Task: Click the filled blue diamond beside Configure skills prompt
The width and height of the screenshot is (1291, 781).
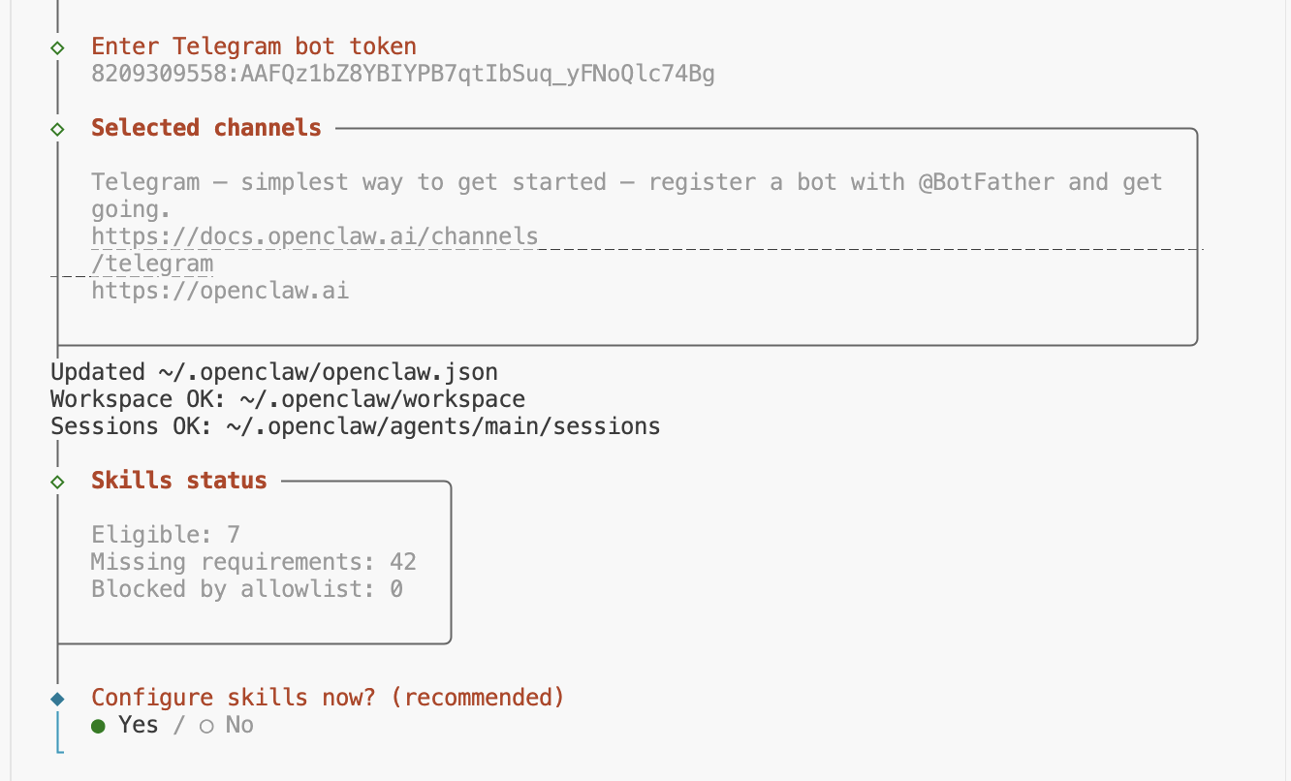Action: click(57, 698)
